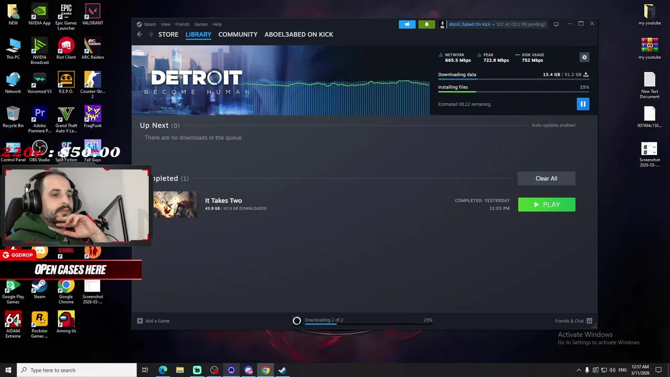This screenshot has width=670, height=377.
Task: Select the Rockstar Games desktop icon
Action: tap(39, 325)
